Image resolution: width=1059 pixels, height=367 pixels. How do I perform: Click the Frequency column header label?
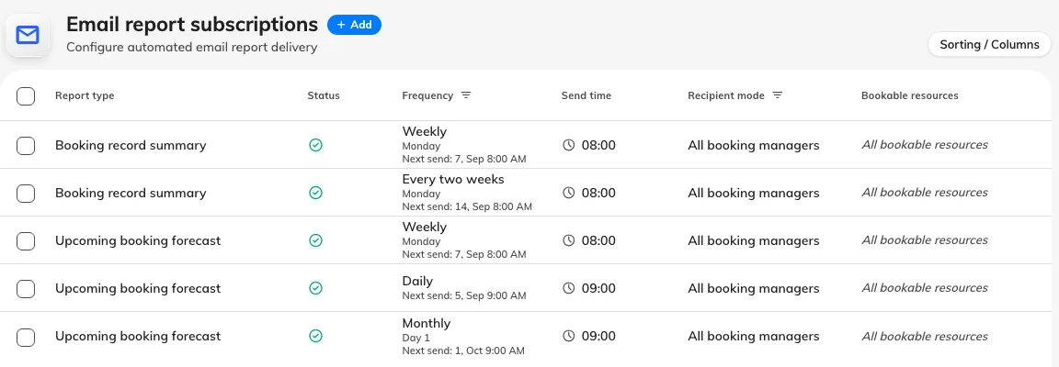coord(427,95)
